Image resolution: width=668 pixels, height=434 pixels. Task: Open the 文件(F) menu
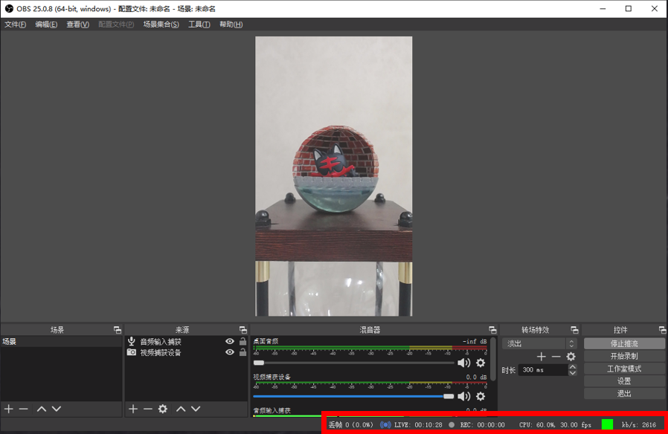tap(16, 25)
